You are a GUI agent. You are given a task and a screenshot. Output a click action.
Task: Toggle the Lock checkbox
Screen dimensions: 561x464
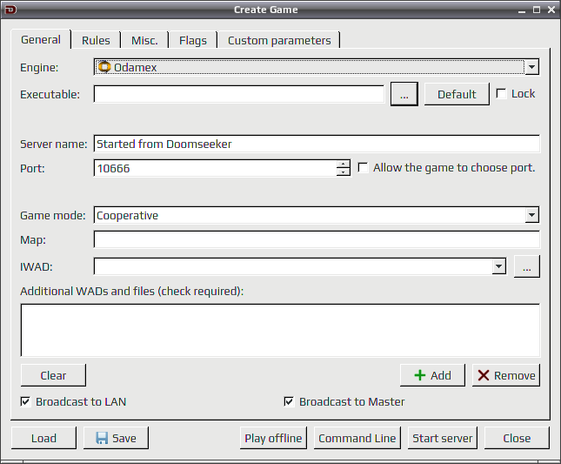(501, 94)
